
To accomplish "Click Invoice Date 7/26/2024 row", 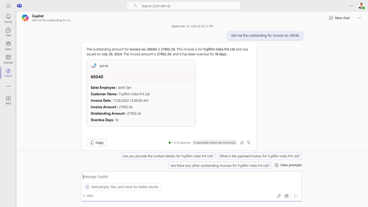I will pos(119,101).
